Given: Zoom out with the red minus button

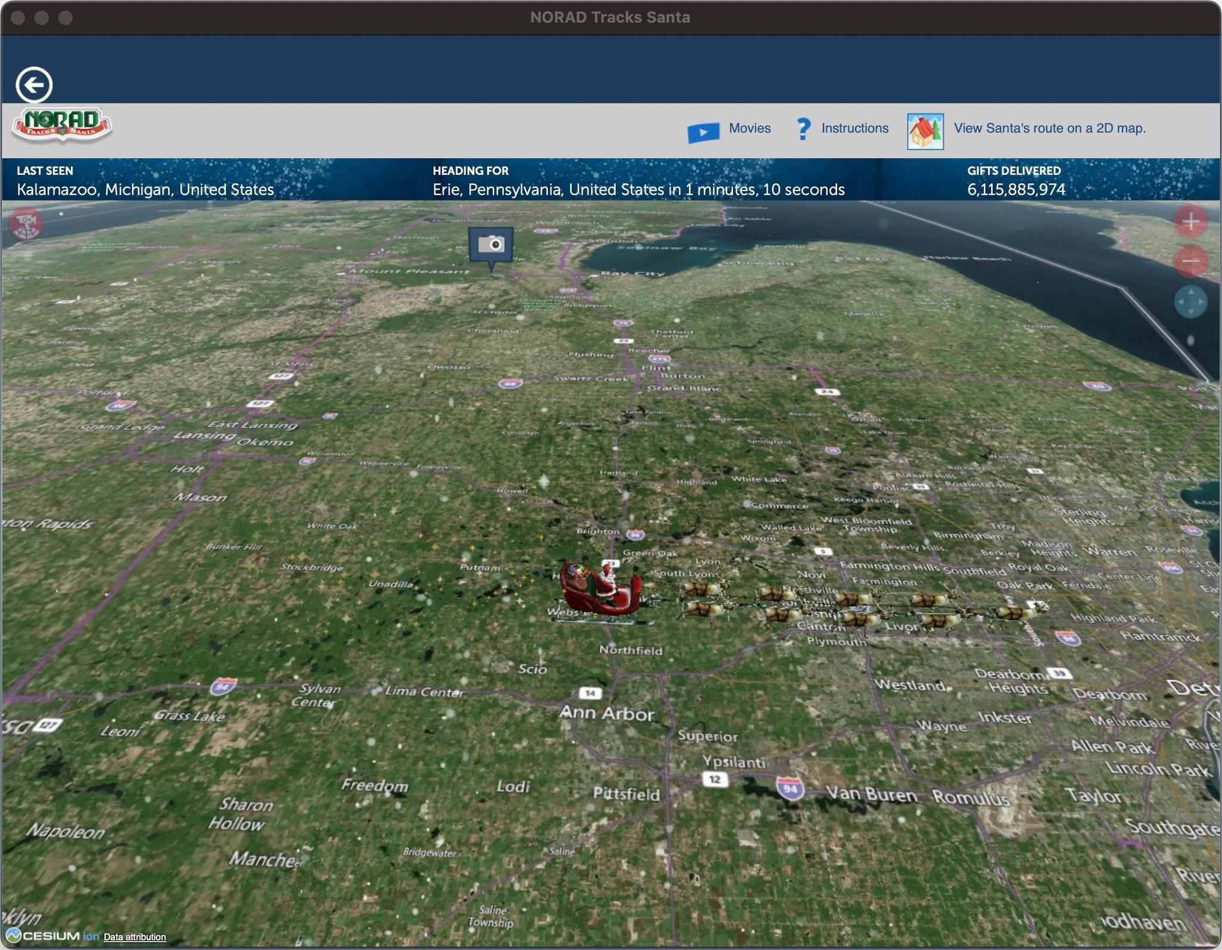Looking at the screenshot, I should [1190, 261].
